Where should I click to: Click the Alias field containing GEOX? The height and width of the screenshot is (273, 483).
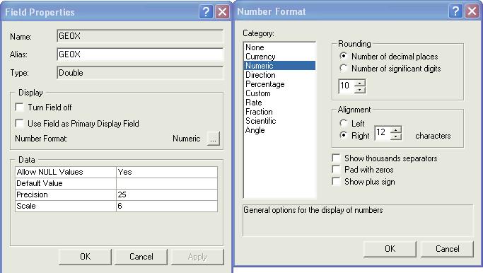[x=140, y=54]
